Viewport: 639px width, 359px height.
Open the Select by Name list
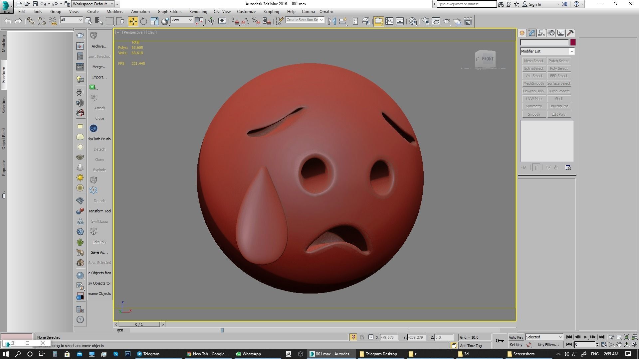coord(99,21)
